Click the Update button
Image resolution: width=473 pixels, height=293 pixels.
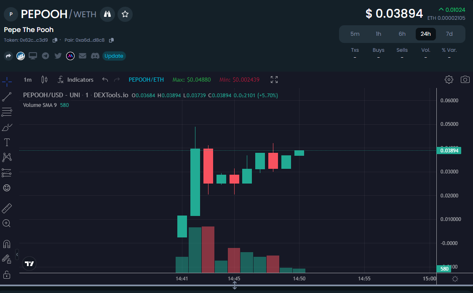point(114,56)
